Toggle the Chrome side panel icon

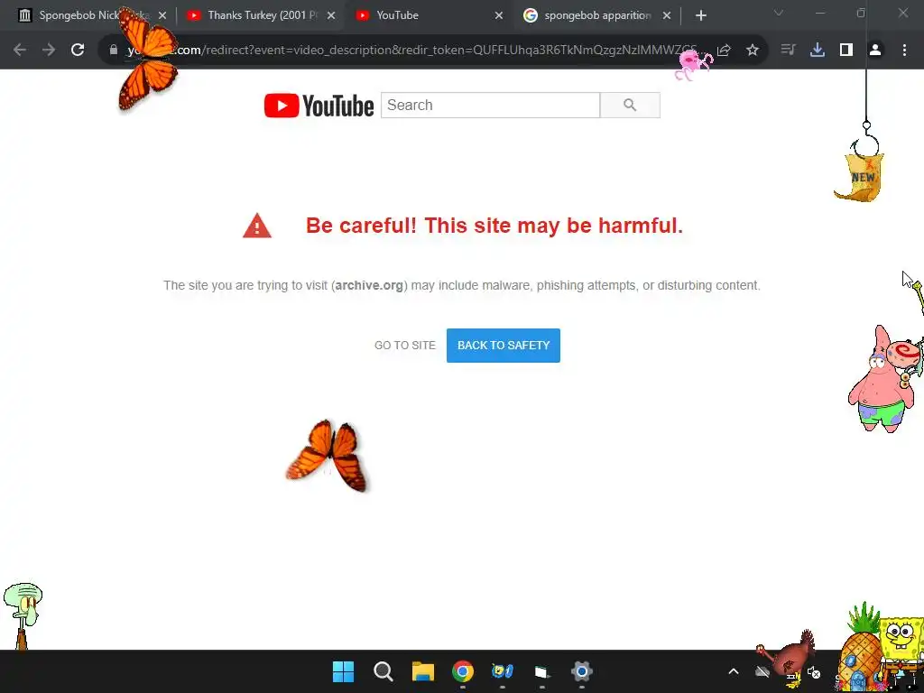click(846, 51)
